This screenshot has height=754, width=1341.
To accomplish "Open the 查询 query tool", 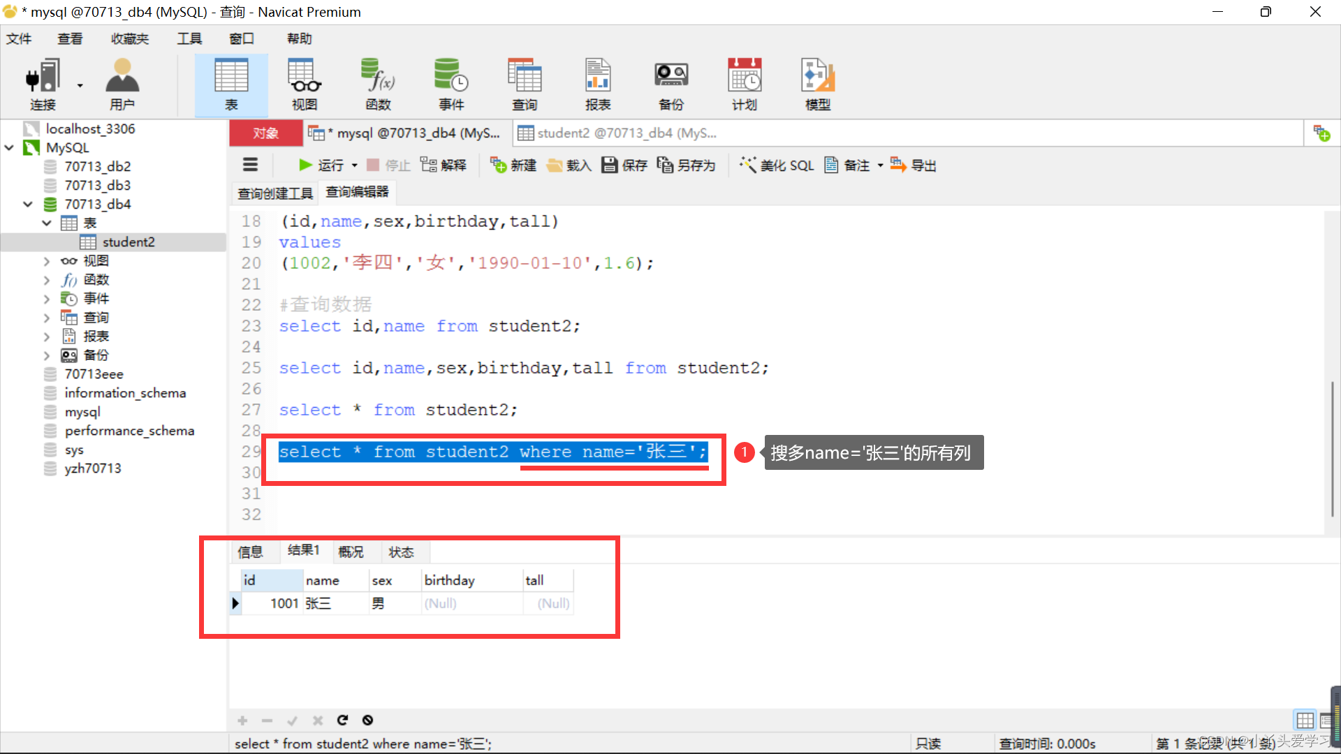I will [x=525, y=84].
